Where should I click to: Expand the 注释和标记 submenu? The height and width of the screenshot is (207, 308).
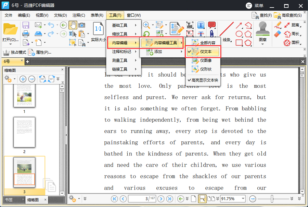124,52
